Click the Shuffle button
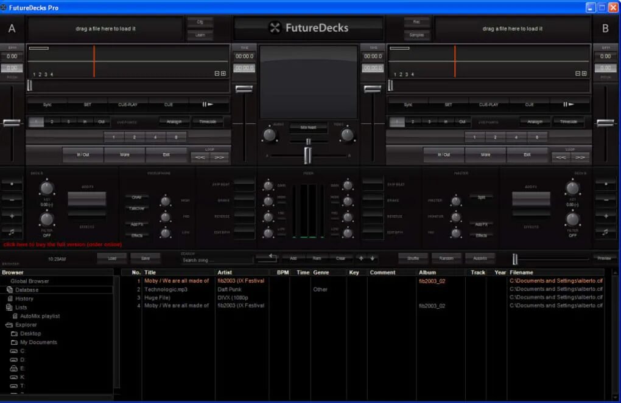 (x=413, y=258)
